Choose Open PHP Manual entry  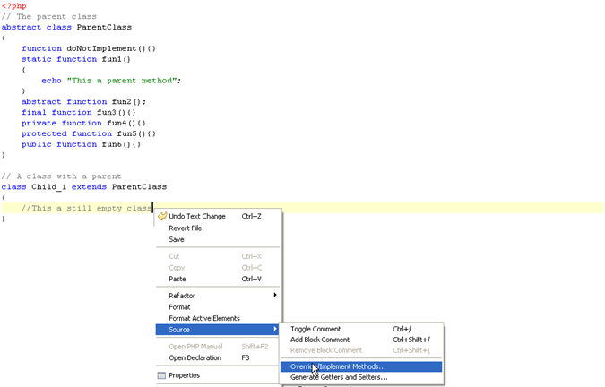click(219, 347)
